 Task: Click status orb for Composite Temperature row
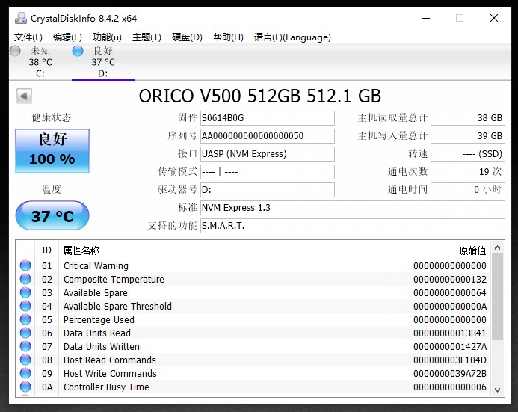(25, 279)
